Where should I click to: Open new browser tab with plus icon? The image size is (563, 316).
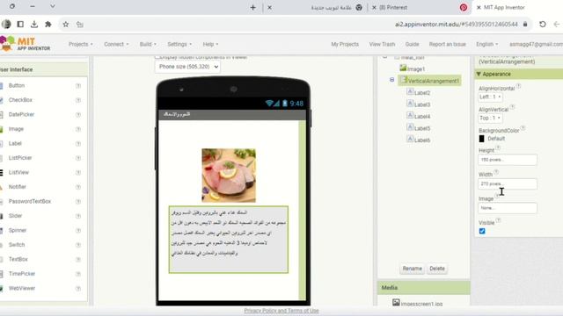[x=252, y=7]
